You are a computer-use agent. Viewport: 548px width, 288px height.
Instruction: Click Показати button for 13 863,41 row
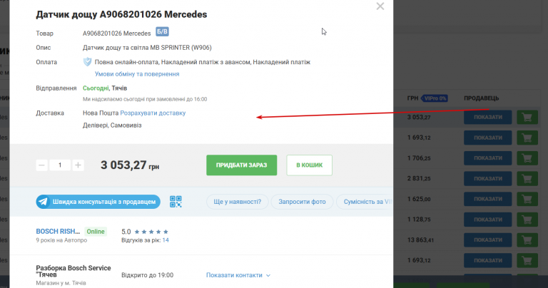(488, 240)
